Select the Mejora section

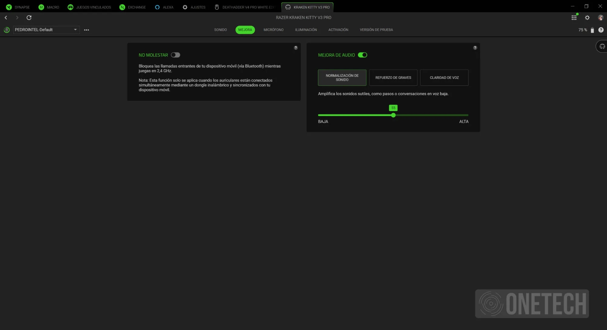(245, 30)
